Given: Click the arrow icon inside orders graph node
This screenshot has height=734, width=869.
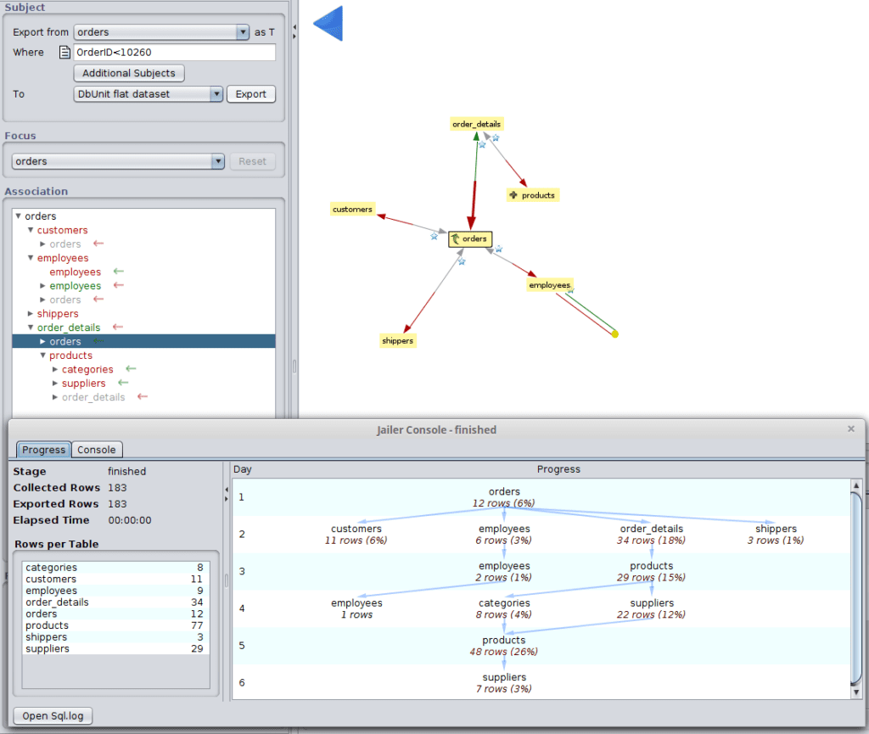Looking at the screenshot, I should point(456,239).
